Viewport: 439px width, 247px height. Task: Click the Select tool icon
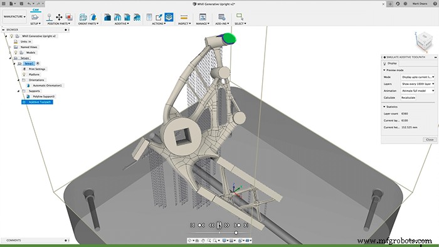(x=240, y=17)
